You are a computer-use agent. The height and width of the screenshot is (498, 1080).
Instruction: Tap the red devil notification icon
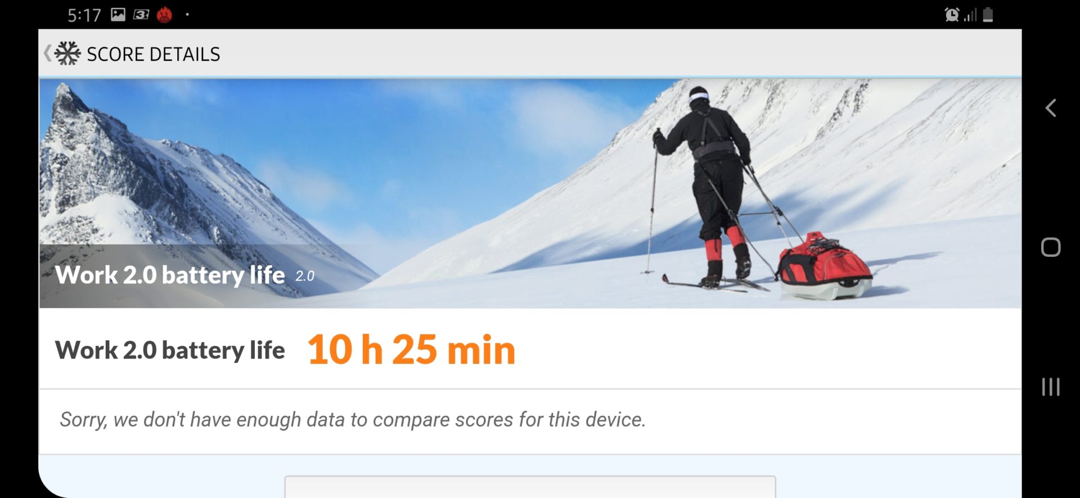click(164, 14)
